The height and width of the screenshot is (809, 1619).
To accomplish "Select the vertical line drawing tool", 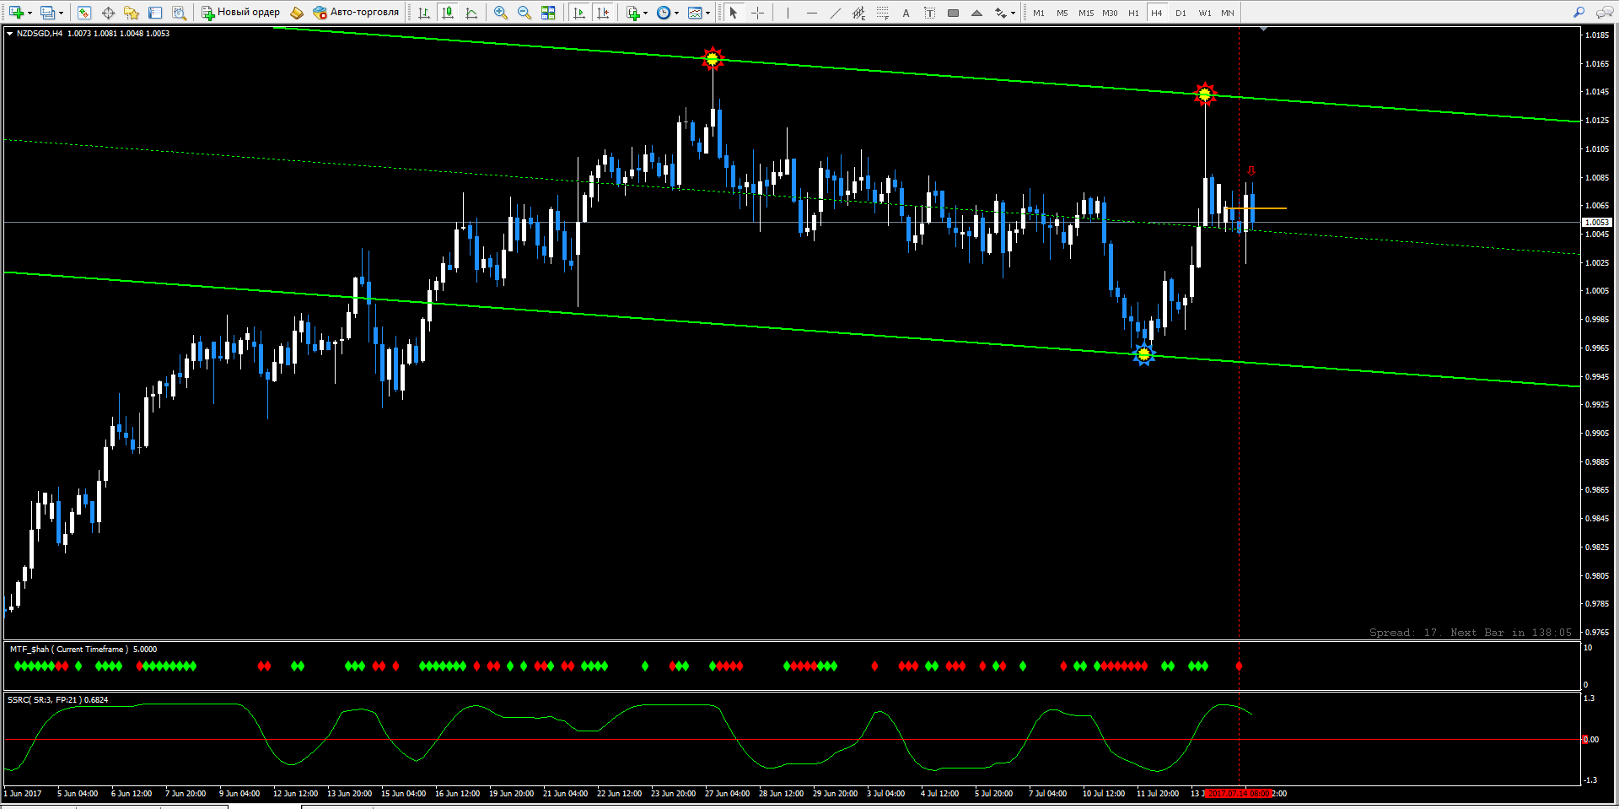I will 788,13.
